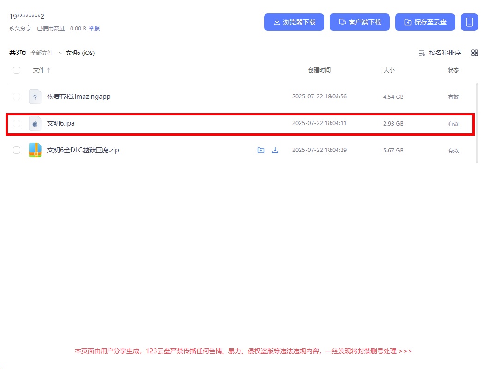Click the mobile phone icon button
The height and width of the screenshot is (369, 487).
point(469,22)
